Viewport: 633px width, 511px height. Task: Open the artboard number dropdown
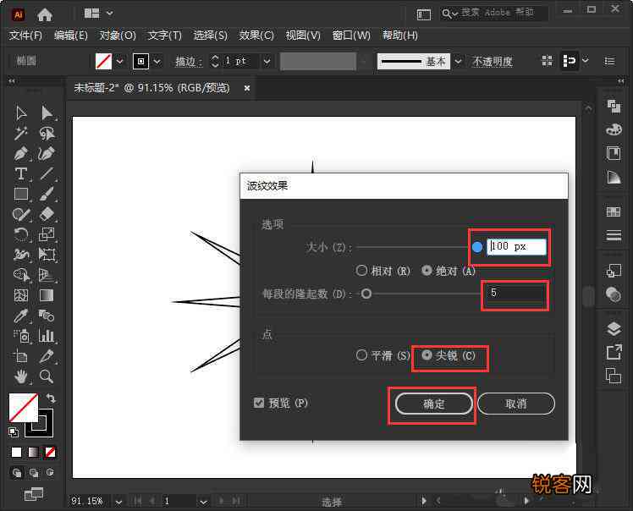pos(203,502)
